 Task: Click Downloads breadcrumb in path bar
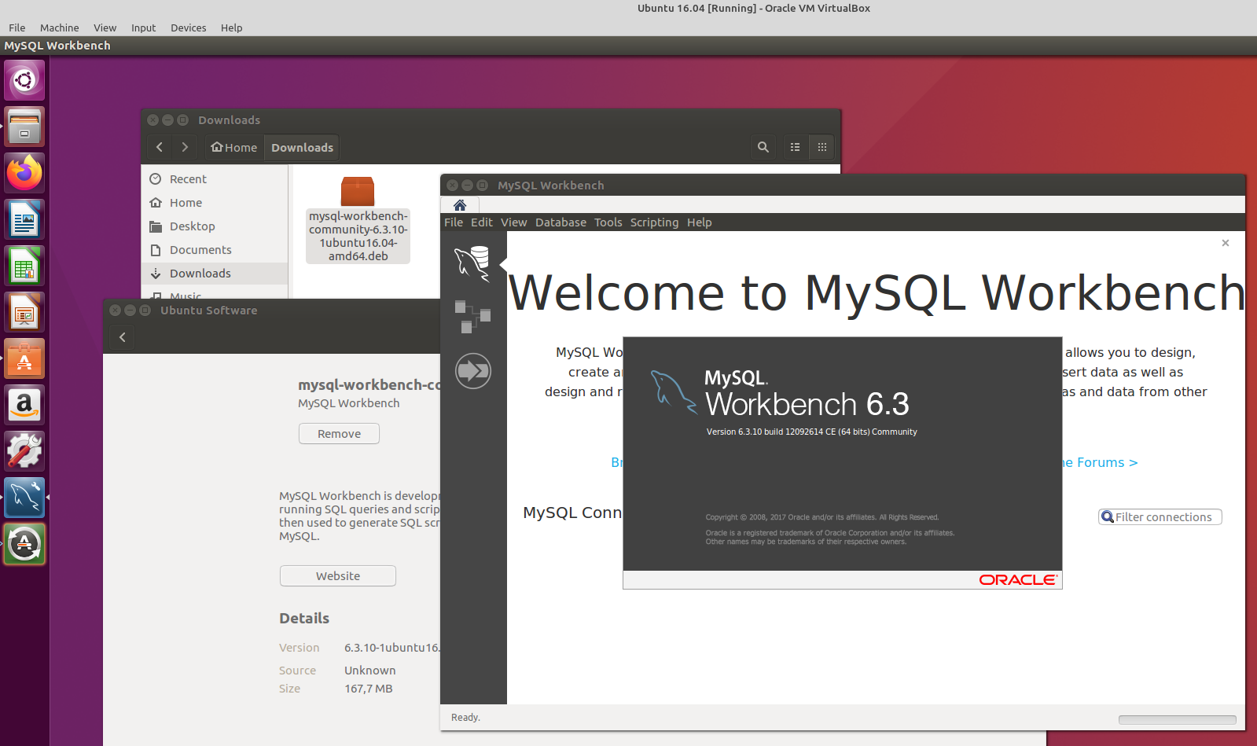(303, 147)
